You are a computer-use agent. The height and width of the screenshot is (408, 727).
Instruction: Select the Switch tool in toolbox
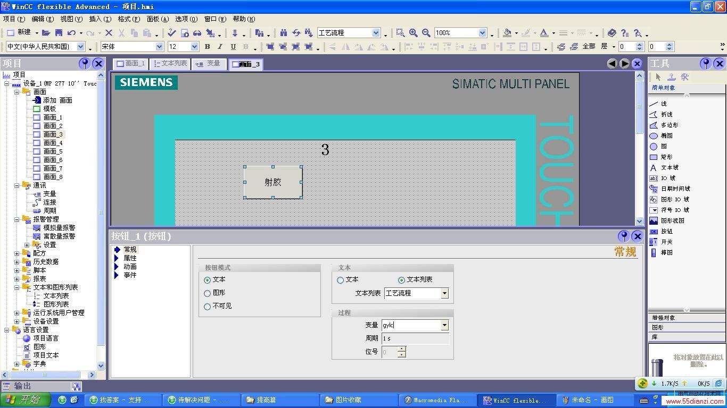tap(661, 242)
